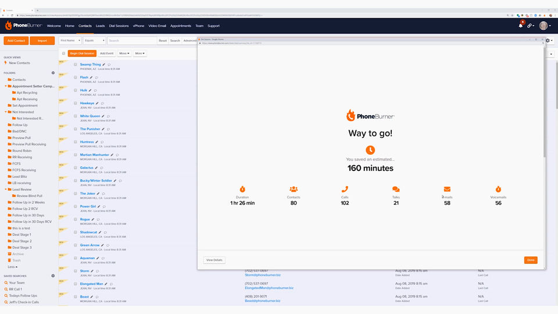The height and width of the screenshot is (314, 558).
Task: Click the Trash folder icon
Action: (10, 261)
